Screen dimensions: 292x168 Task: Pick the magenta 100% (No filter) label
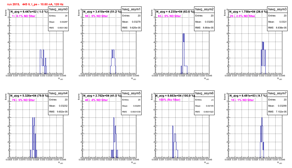pyautogui.click(x=169, y=100)
